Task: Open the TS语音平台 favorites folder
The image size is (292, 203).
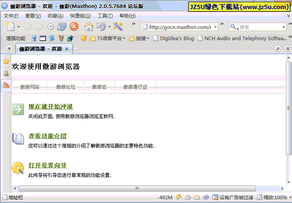Action: click(108, 39)
